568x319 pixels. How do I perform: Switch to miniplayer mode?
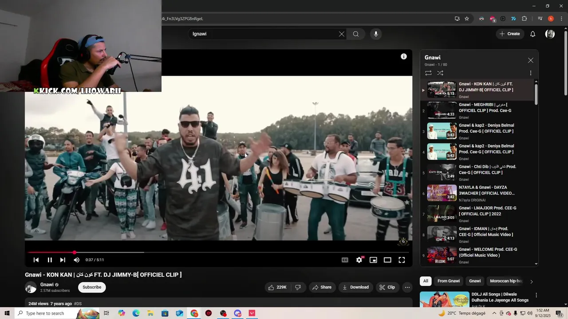point(373,260)
